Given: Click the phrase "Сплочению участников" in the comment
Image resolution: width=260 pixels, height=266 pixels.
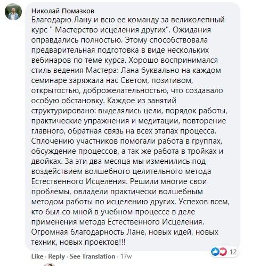Looking at the screenshot, I should 75,141.
